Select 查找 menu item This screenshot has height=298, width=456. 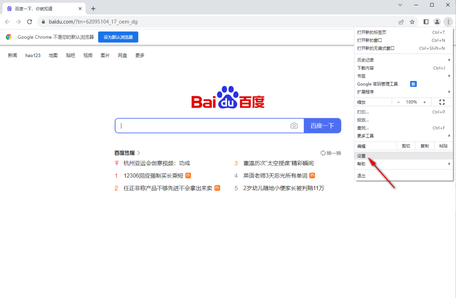click(404, 128)
